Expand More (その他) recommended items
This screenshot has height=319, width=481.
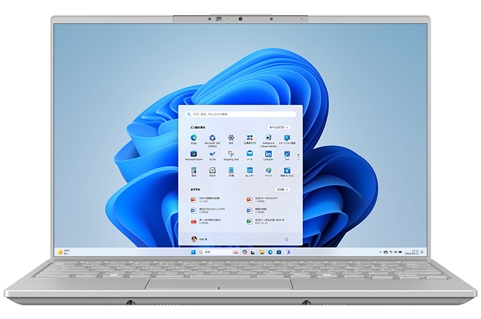coord(281,189)
